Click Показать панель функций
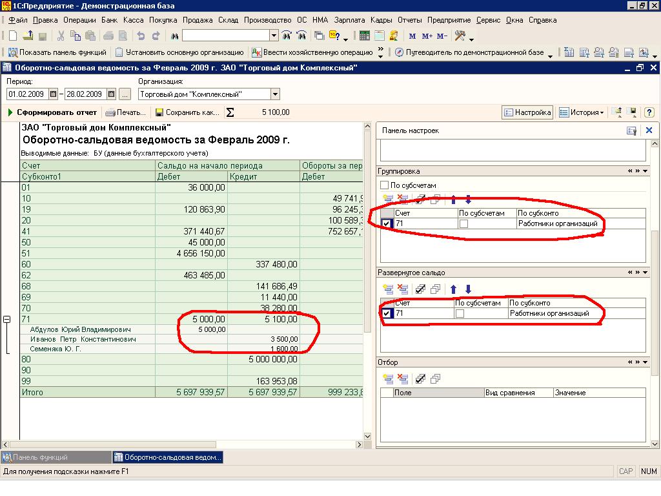The image size is (661, 496). click(57, 52)
